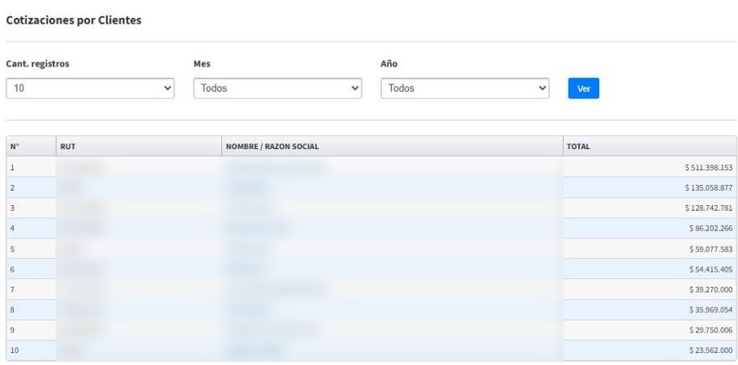Click the N° column header

[31, 147]
